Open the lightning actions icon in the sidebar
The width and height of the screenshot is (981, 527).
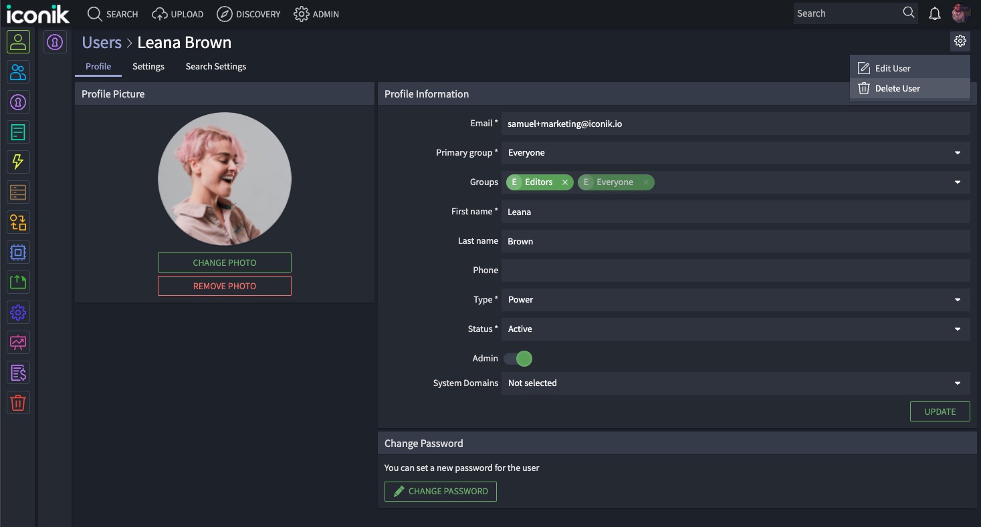tap(18, 162)
